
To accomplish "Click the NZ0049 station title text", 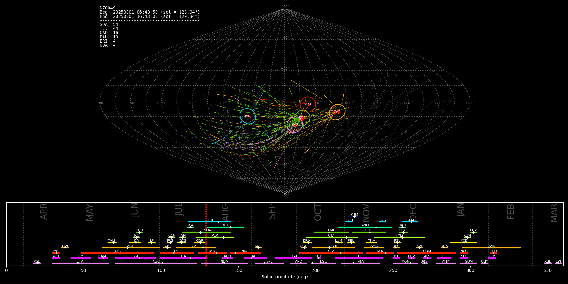I will pos(108,8).
